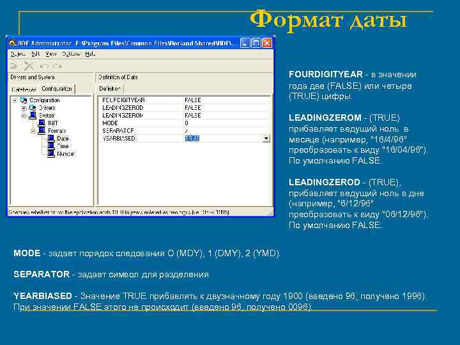Click the YEARBIASED parameter name
This screenshot has width=460, height=345.
pyautogui.click(x=119, y=138)
